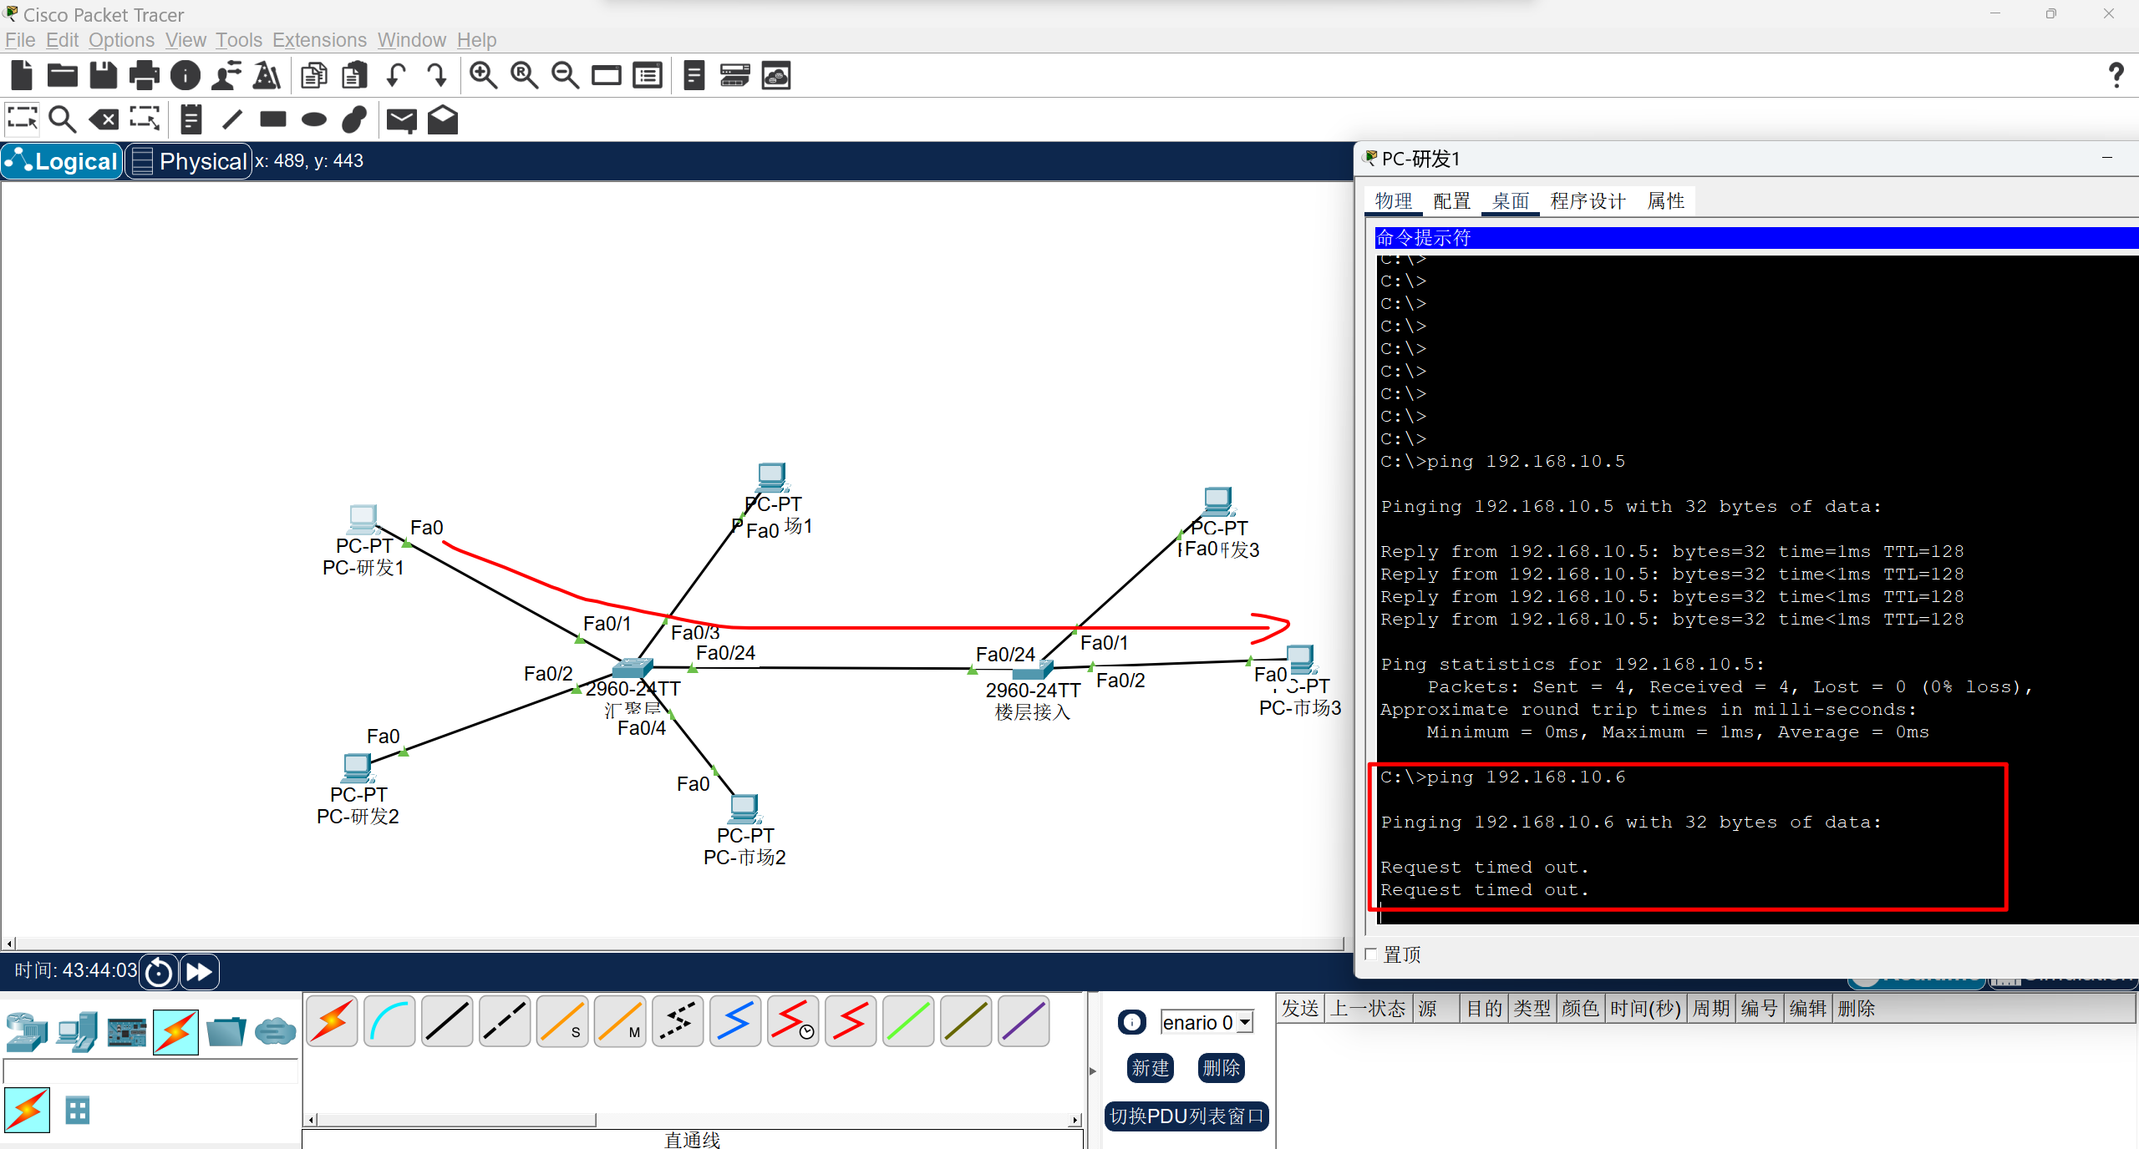
Task: Switch to the 物理 tab in PC-研发1
Action: pos(1394,201)
